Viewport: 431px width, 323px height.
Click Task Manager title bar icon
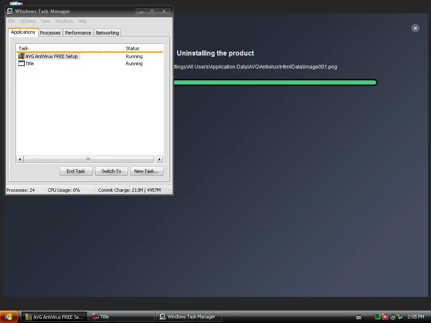coord(10,11)
